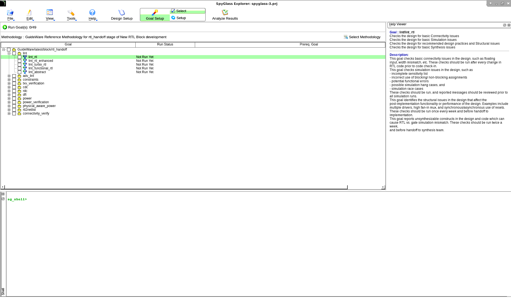Collapse GuideWare rtl_handoff root node
Viewport: 511px width, 300px height.
(x=4, y=49)
